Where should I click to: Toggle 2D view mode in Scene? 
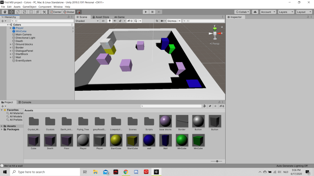pyautogui.click(x=103, y=21)
